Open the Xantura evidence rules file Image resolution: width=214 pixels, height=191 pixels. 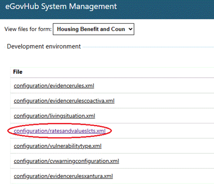63,176
